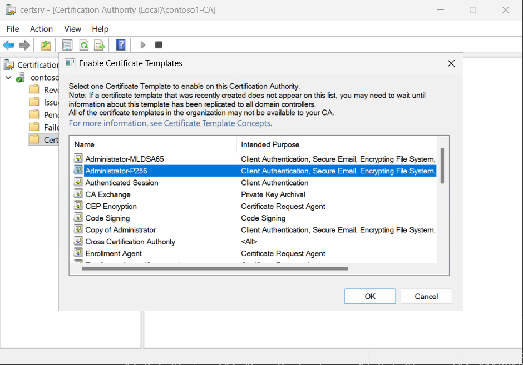Click the Code Signing template icon
The width and height of the screenshot is (523, 365).
(x=78, y=217)
